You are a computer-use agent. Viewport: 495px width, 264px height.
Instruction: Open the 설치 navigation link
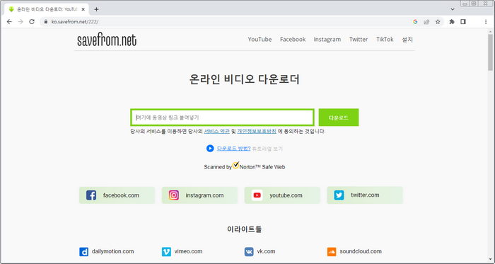coord(407,40)
